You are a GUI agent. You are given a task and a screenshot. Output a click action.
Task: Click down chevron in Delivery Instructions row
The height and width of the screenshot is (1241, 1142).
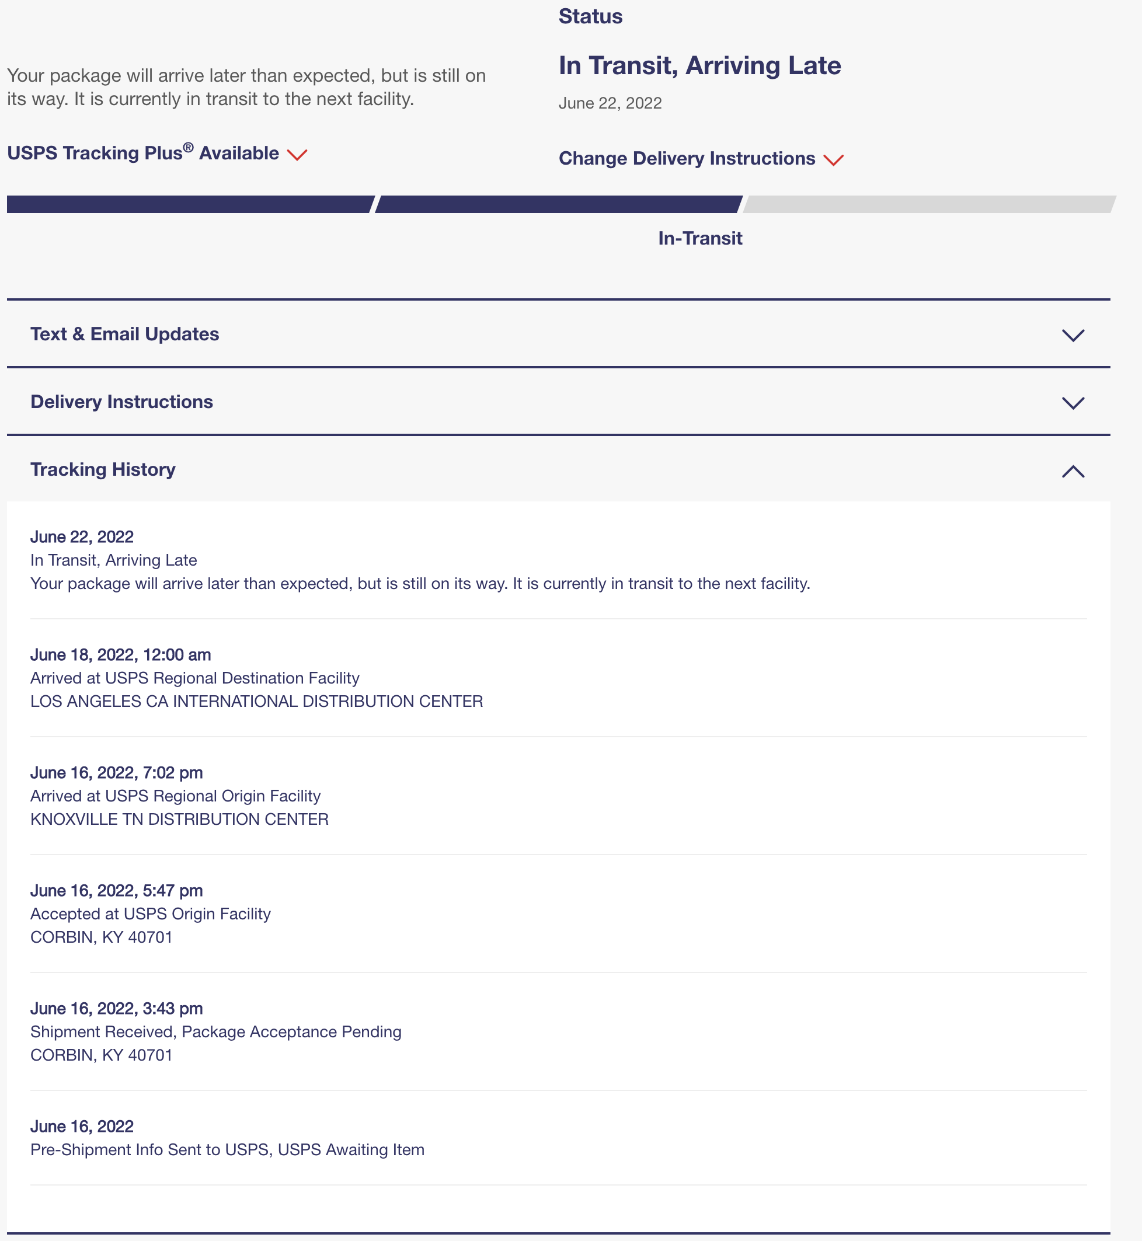click(x=1073, y=403)
